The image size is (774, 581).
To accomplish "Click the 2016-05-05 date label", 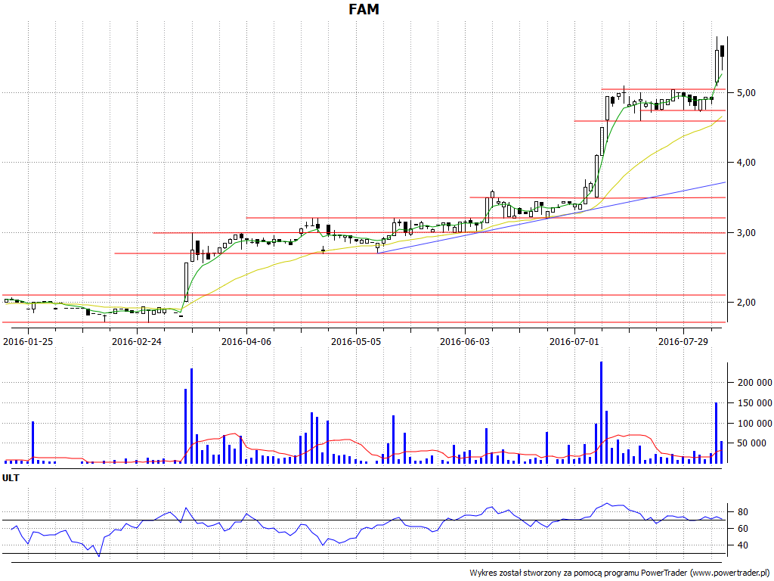I will [355, 341].
